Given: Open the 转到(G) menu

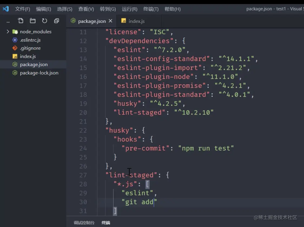Looking at the screenshot, I should click(x=108, y=9).
